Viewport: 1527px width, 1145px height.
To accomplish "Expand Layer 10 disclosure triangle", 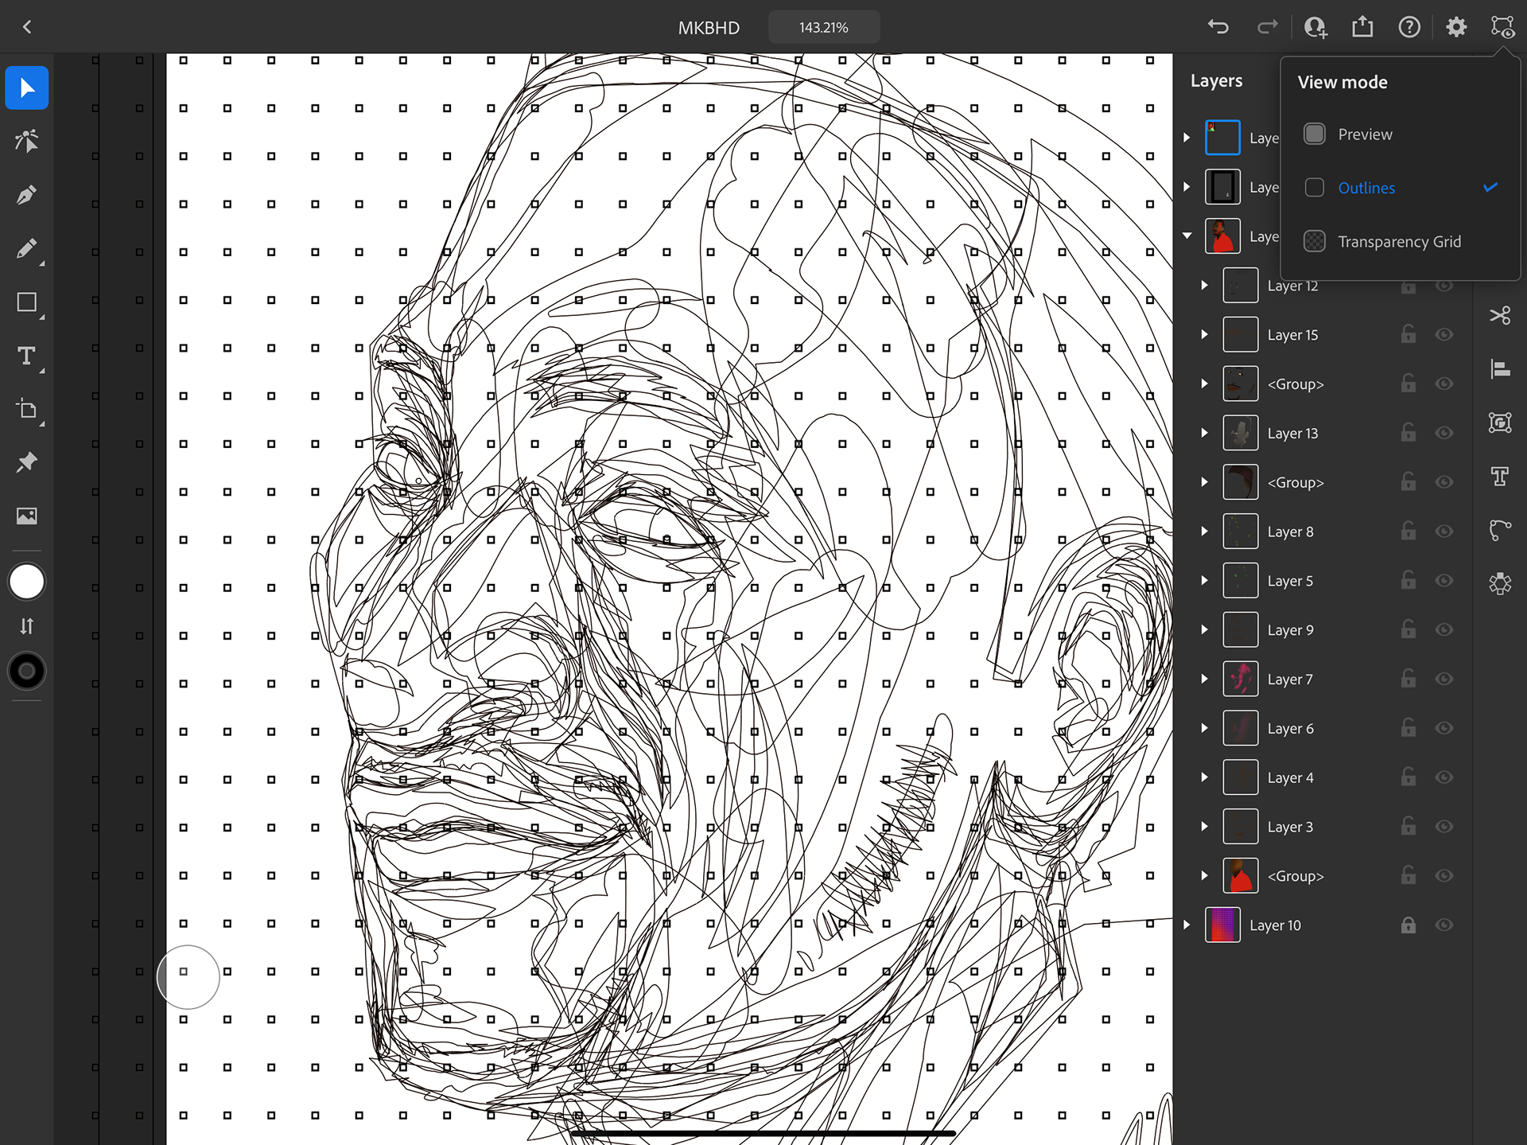I will click(x=1187, y=925).
